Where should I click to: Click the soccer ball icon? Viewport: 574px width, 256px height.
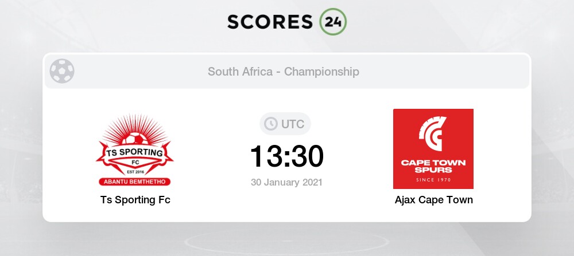(62, 71)
